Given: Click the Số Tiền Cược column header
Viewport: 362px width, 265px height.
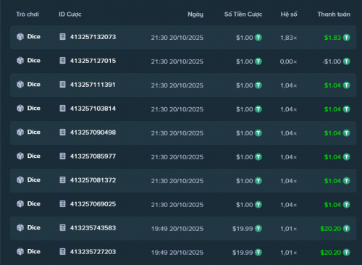Looking at the screenshot, I should click(x=243, y=14).
